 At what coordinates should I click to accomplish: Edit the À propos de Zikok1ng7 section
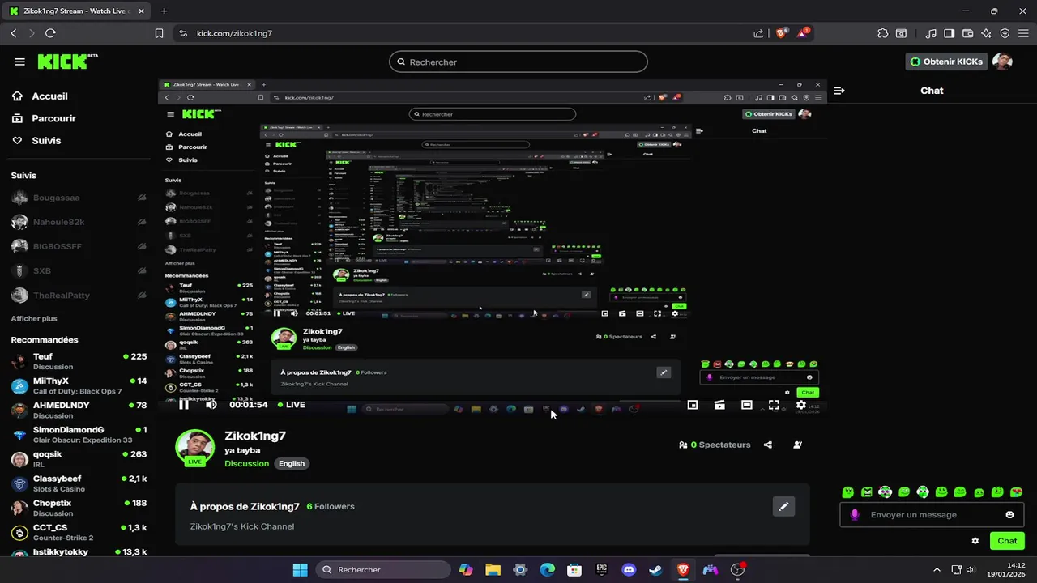783,506
